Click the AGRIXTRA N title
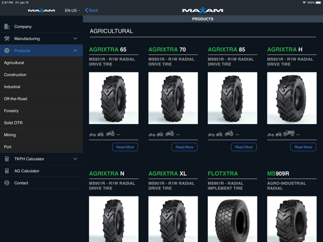Image resolution: width=323 pixels, height=242 pixels. point(106,174)
